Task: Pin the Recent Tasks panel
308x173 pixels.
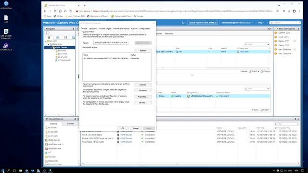Action: (x=295, y=119)
